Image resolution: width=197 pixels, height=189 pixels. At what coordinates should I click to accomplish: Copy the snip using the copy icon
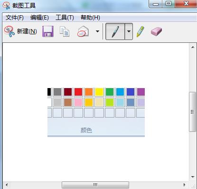coord(65,31)
